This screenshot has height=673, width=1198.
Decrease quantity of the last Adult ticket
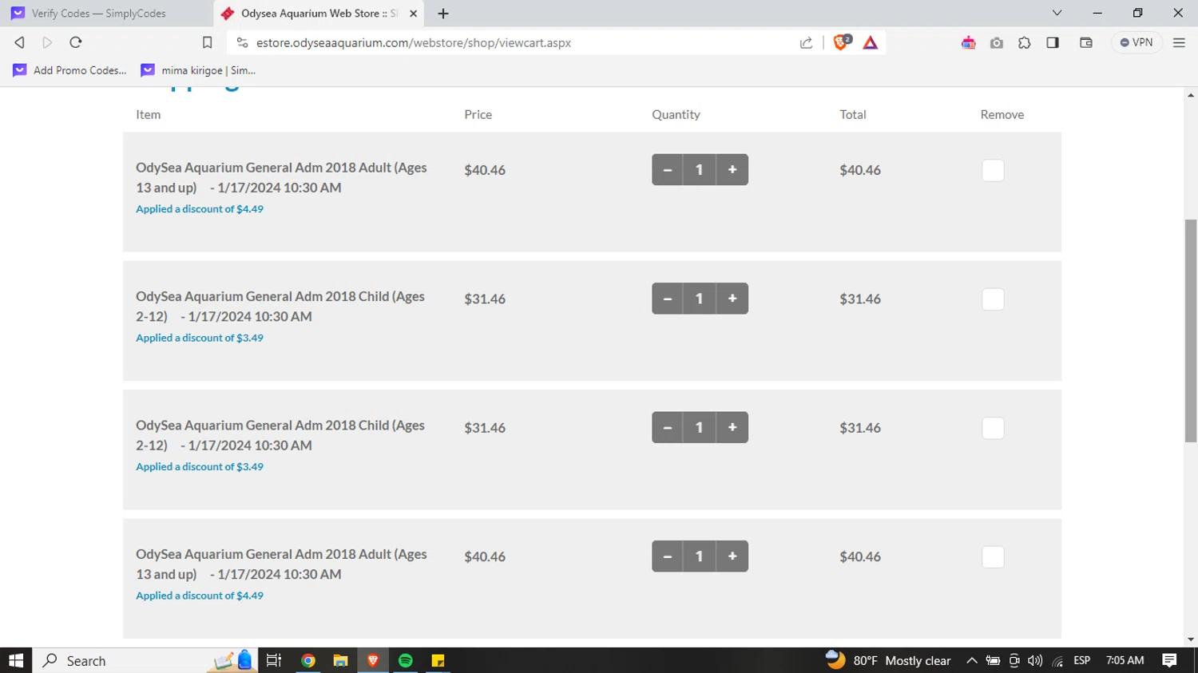tap(667, 556)
